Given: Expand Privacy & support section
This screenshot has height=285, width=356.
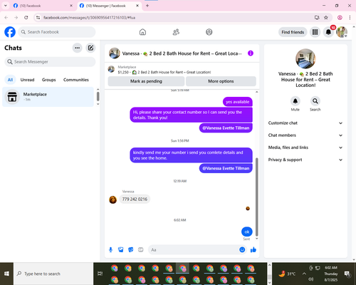Looking at the screenshot, I should (x=305, y=160).
